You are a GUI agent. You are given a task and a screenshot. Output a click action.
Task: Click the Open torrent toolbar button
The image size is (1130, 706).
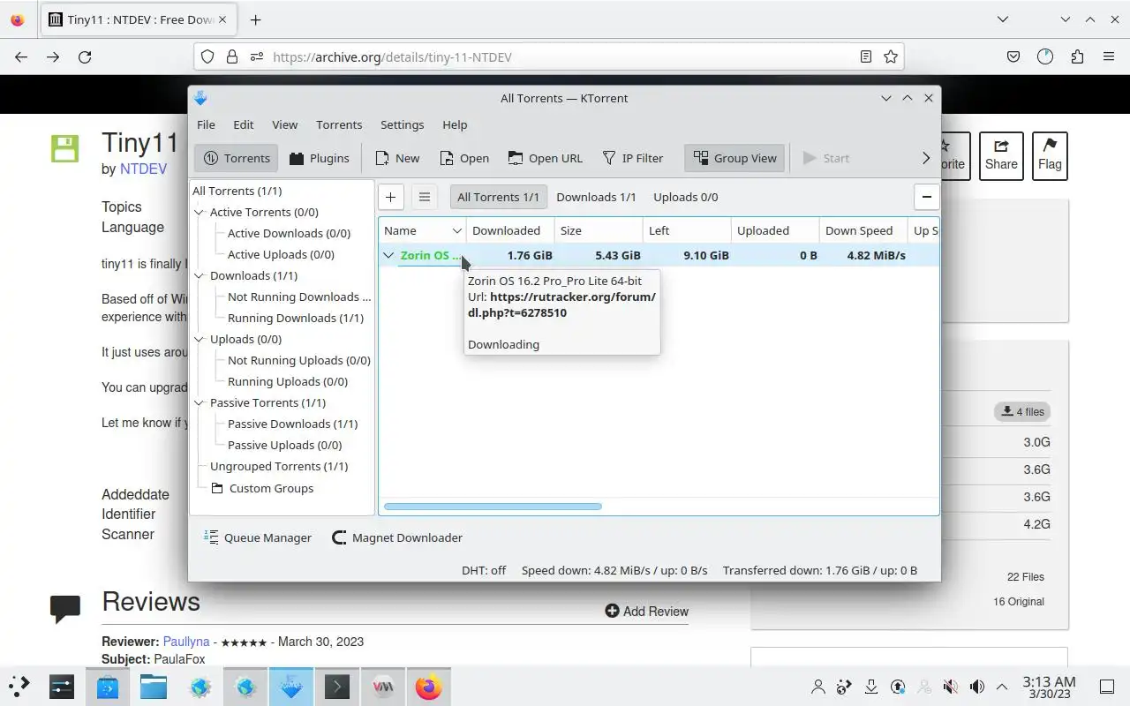point(463,158)
